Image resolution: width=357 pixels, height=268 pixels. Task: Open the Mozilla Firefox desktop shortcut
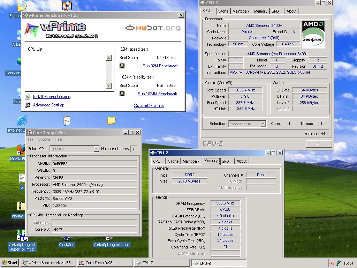[x=21, y=149]
